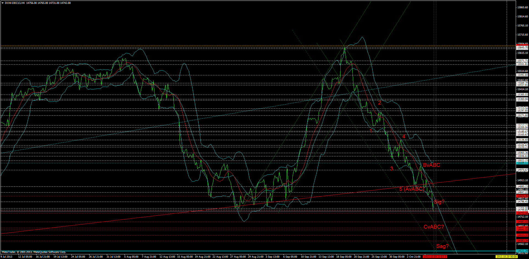Click the red 2013.10.08 21:00 time marker

(435, 256)
